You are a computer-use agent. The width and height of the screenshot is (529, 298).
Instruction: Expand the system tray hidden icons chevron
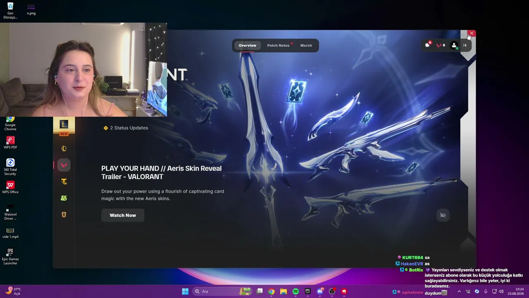459,291
